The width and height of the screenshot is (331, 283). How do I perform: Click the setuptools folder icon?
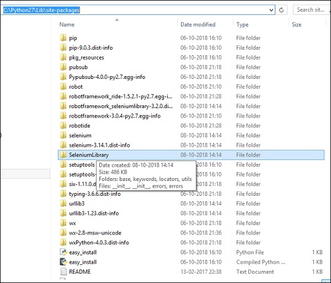63,164
